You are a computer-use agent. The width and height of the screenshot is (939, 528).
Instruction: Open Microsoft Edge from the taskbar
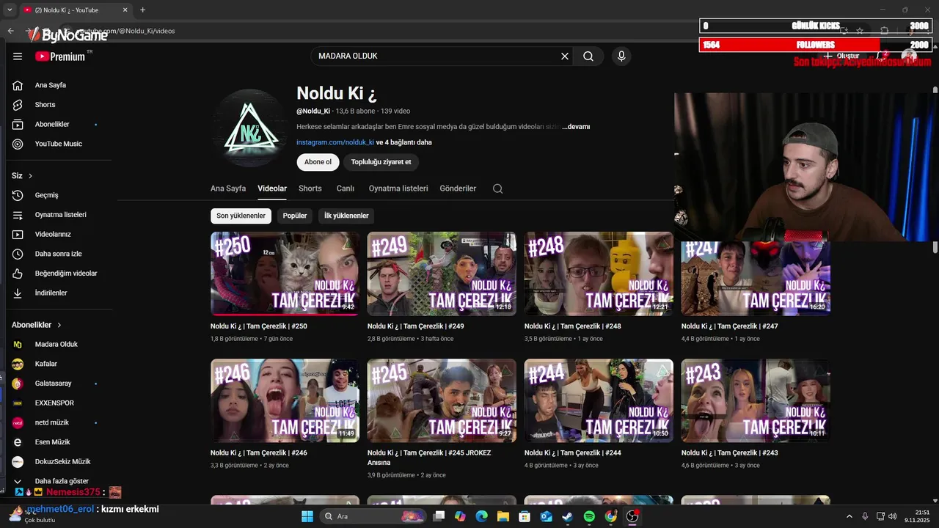(481, 516)
